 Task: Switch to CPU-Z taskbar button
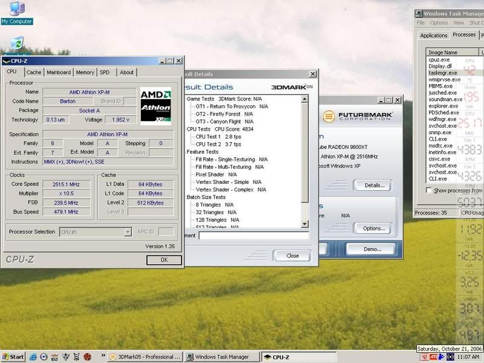(299, 357)
